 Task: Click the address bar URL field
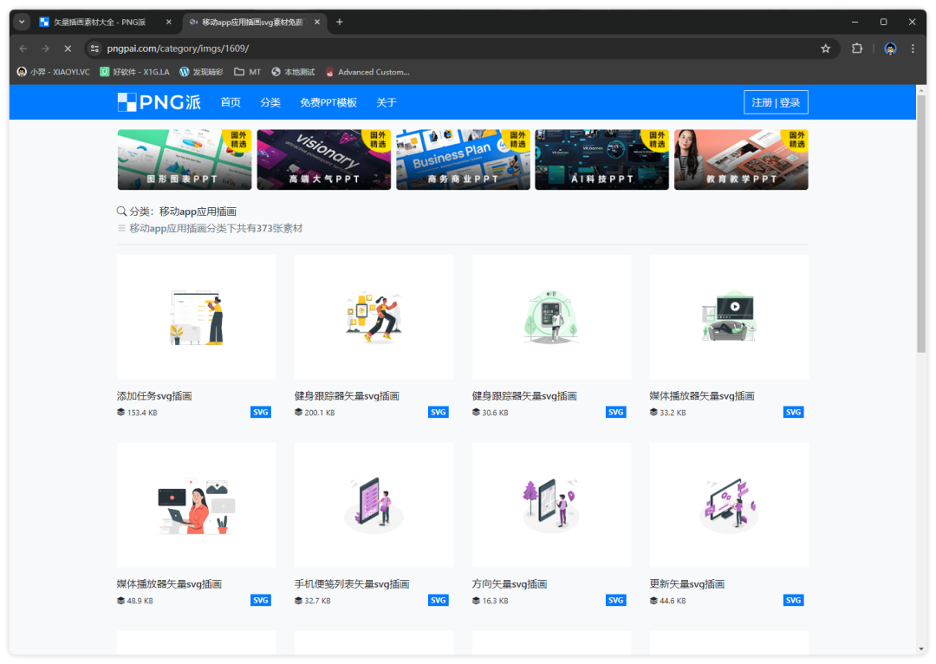433,49
